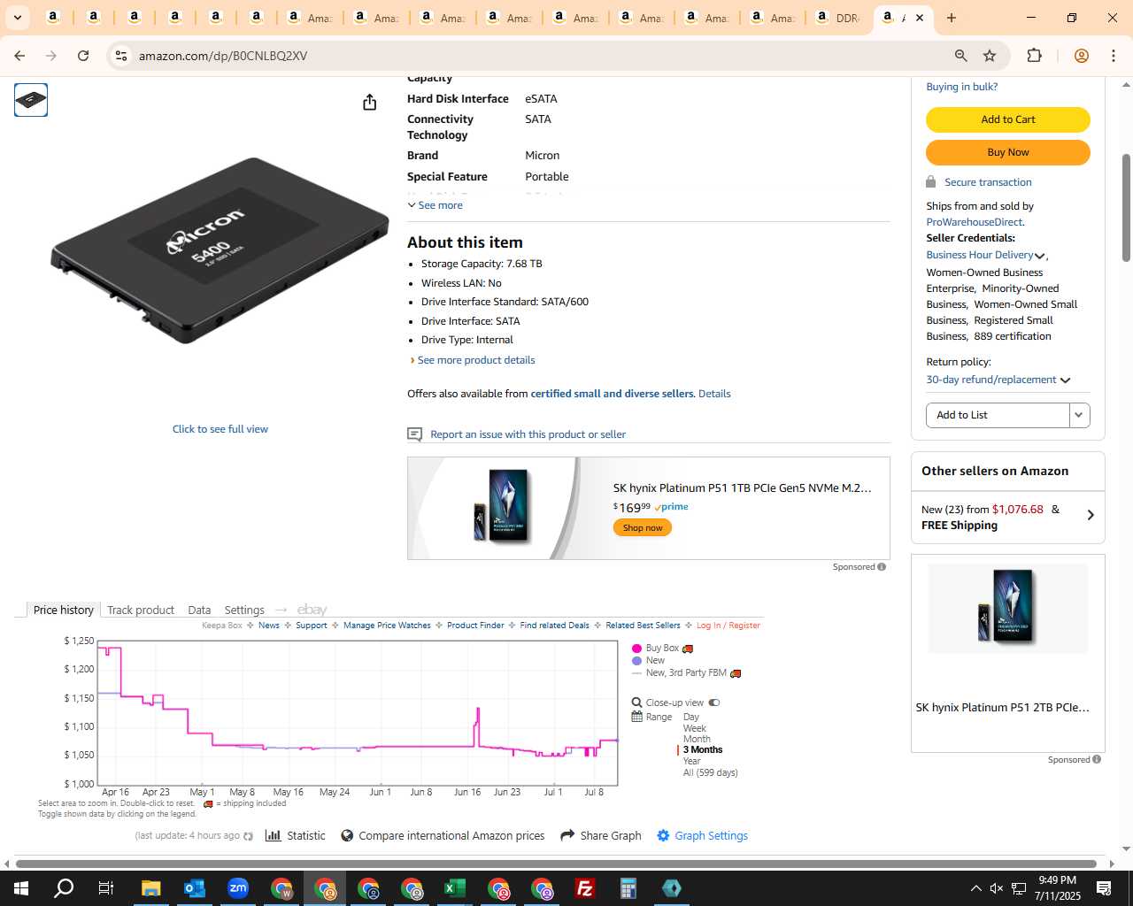The image size is (1133, 906).
Task: Click the vertical page scrollbar
Action: [1126, 209]
